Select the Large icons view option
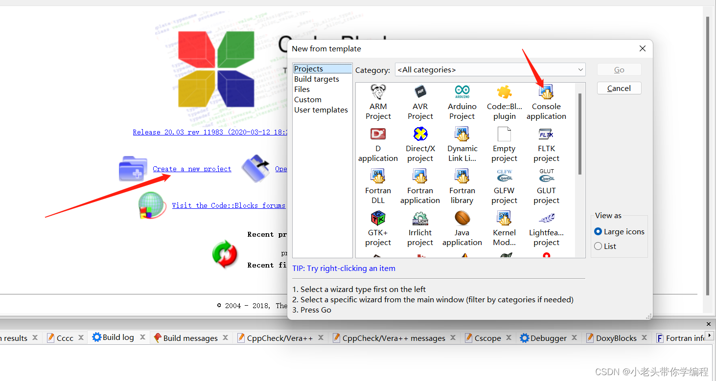Screen dimensions: 716x381 tap(619, 231)
